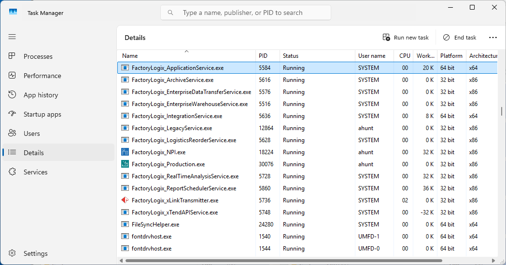Click the Users sidebar icon

pos(12,133)
